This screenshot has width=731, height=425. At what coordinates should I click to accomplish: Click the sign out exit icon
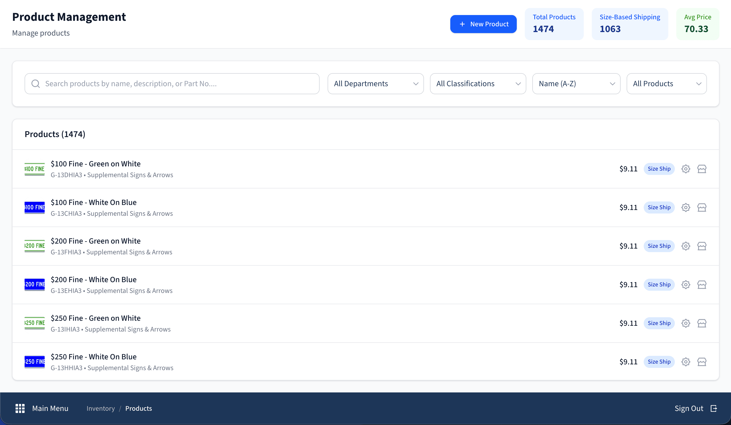714,408
